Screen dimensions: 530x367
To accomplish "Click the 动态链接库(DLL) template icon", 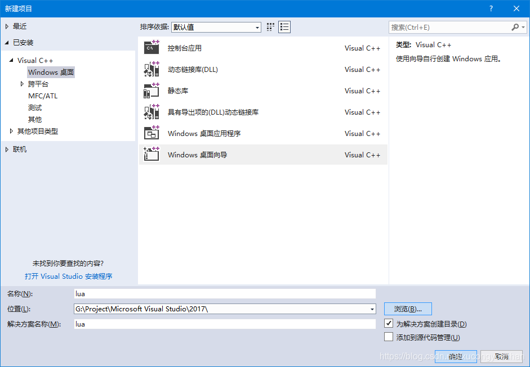I will point(152,69).
